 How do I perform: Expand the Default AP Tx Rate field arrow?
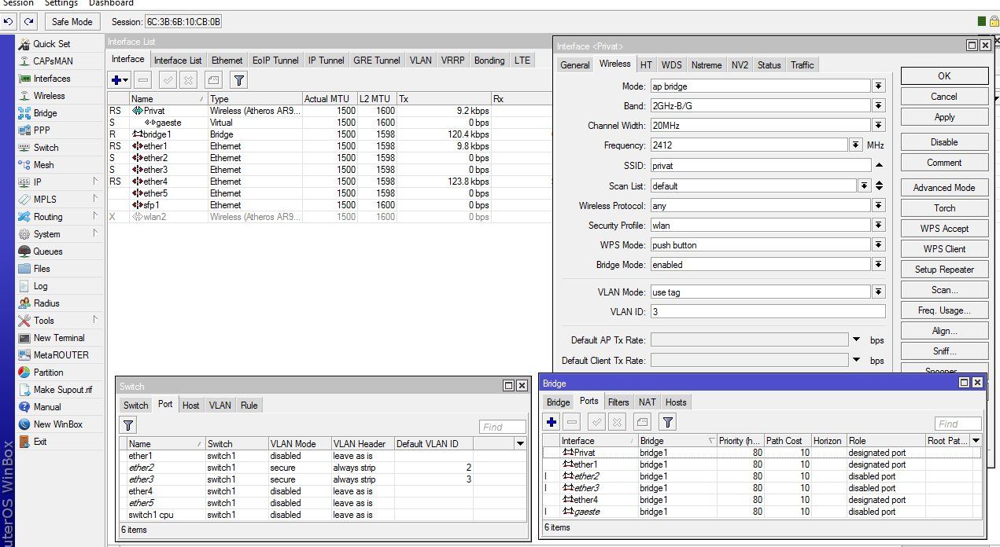coord(856,340)
